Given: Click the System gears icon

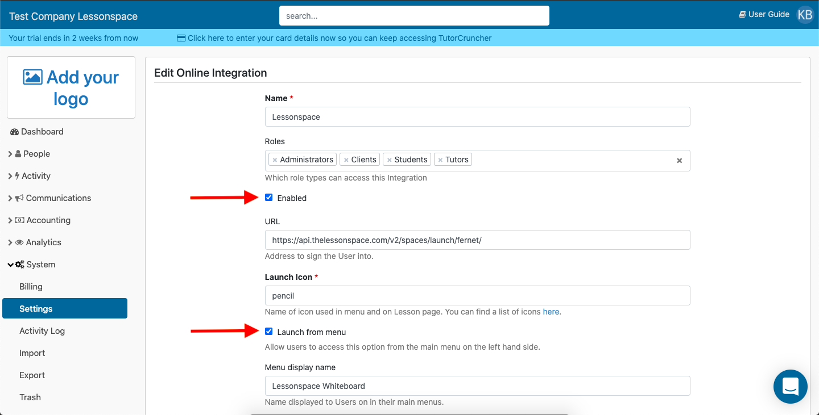Looking at the screenshot, I should pos(19,265).
